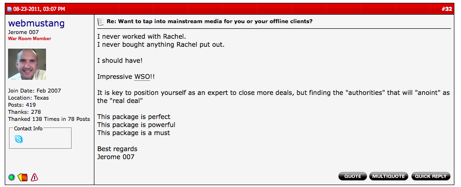Click the Quote button

(352, 176)
